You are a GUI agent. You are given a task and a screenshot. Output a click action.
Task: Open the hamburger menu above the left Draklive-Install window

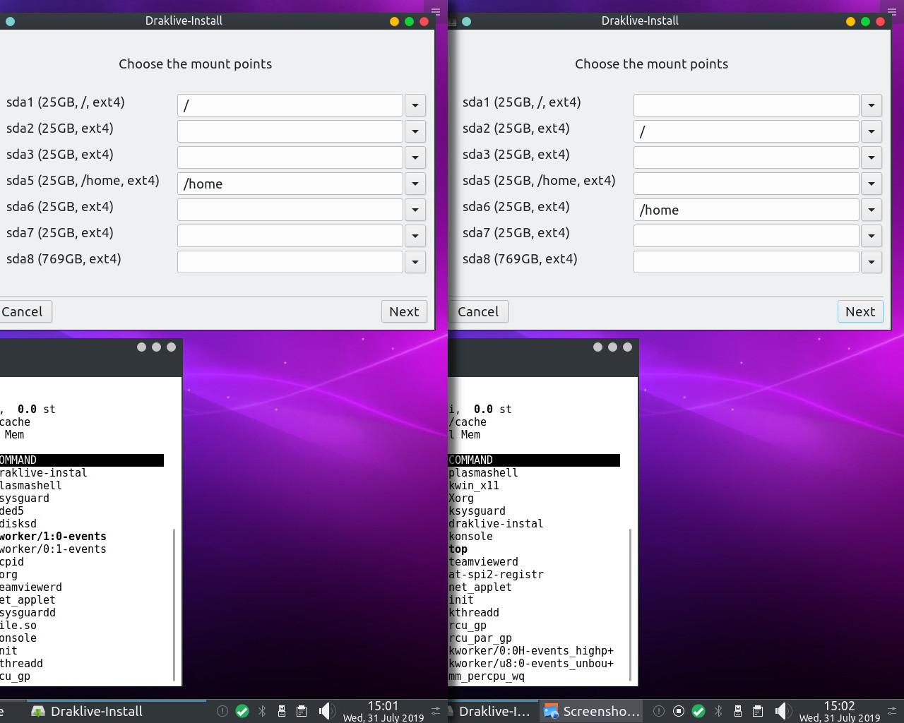(x=436, y=11)
